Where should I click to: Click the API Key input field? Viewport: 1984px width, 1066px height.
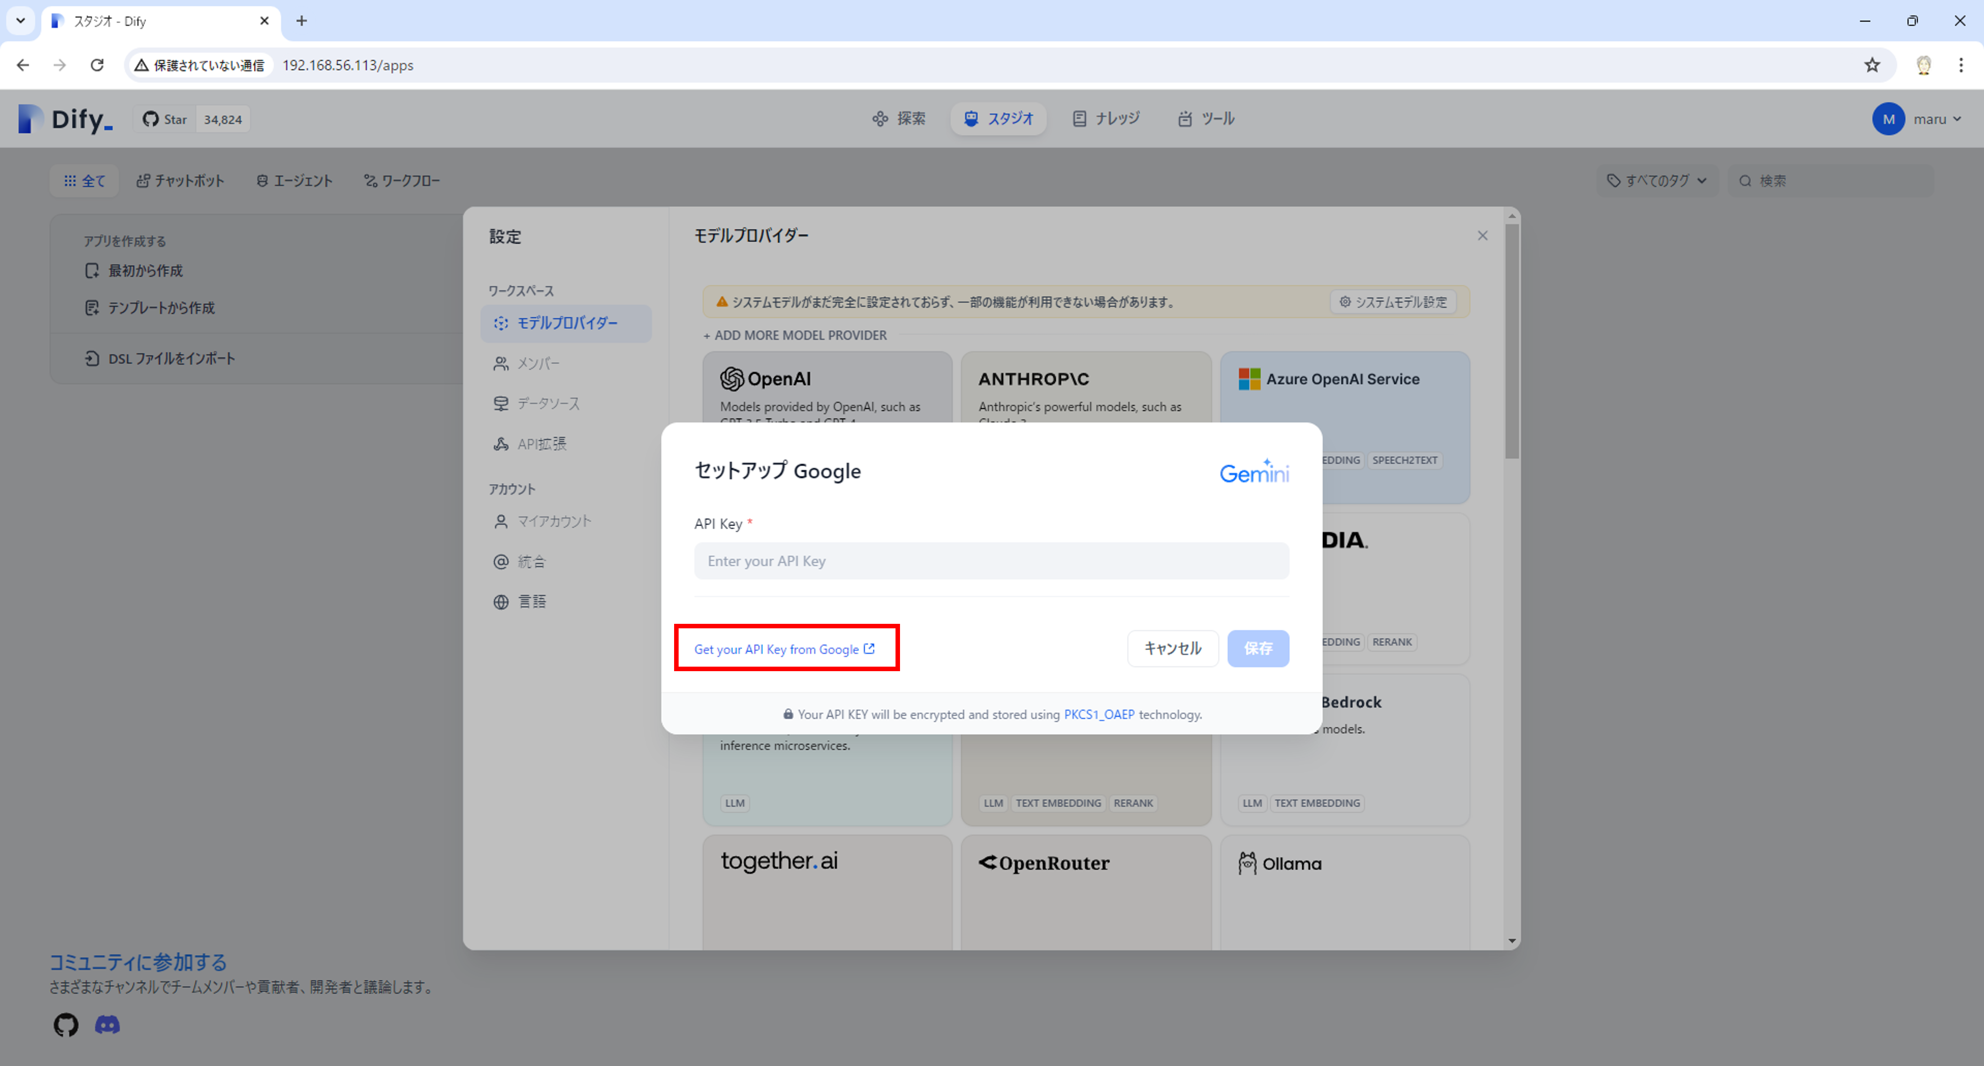click(x=991, y=561)
